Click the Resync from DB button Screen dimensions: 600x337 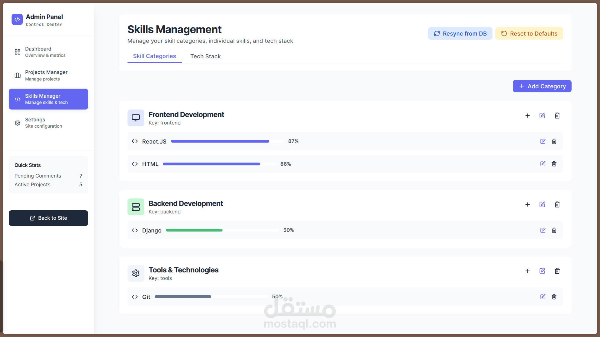(460, 34)
